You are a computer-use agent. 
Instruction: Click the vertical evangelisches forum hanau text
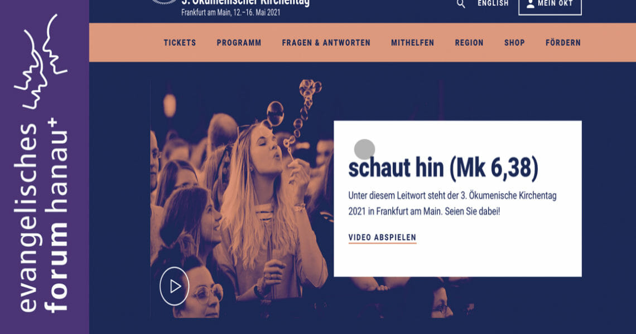tap(43, 215)
